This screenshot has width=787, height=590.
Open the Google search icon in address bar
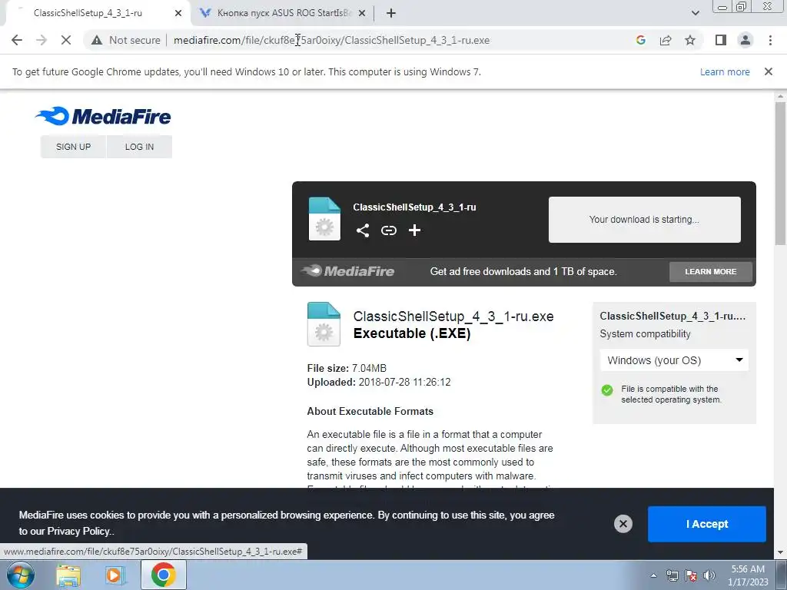pos(640,40)
